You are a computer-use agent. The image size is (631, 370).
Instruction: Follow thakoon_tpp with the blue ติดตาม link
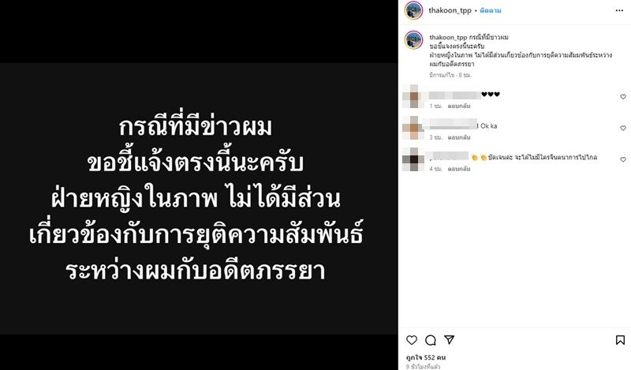(491, 11)
